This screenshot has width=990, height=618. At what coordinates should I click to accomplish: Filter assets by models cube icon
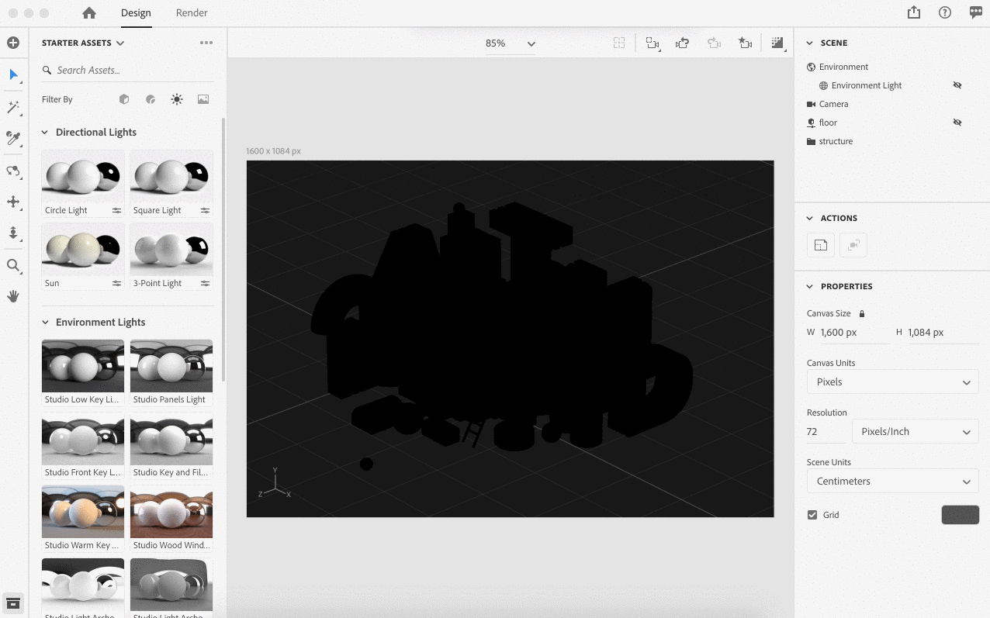(124, 99)
